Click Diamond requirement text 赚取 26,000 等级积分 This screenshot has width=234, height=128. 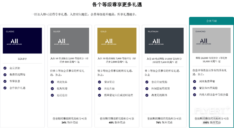211,60
